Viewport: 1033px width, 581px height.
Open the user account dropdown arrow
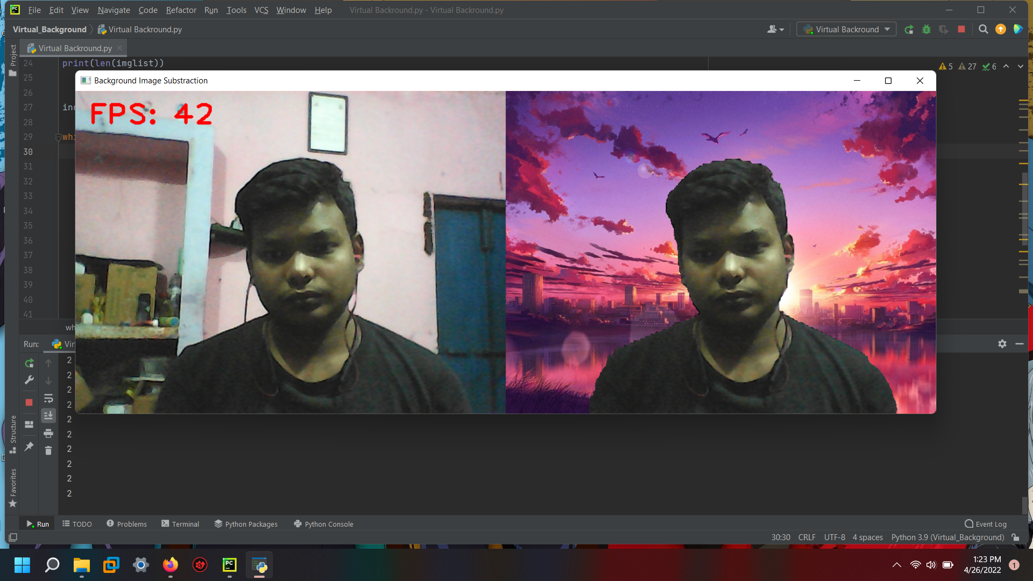(781, 29)
